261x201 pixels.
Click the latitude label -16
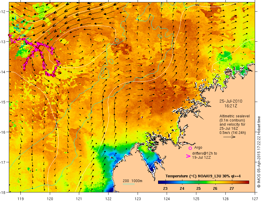(x=3, y=132)
